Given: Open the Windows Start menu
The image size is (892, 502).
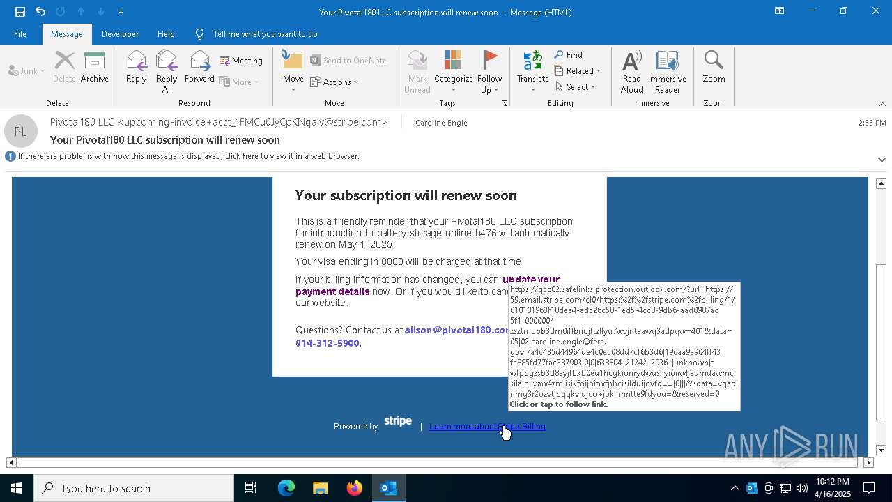Looking at the screenshot, I should coord(17,488).
